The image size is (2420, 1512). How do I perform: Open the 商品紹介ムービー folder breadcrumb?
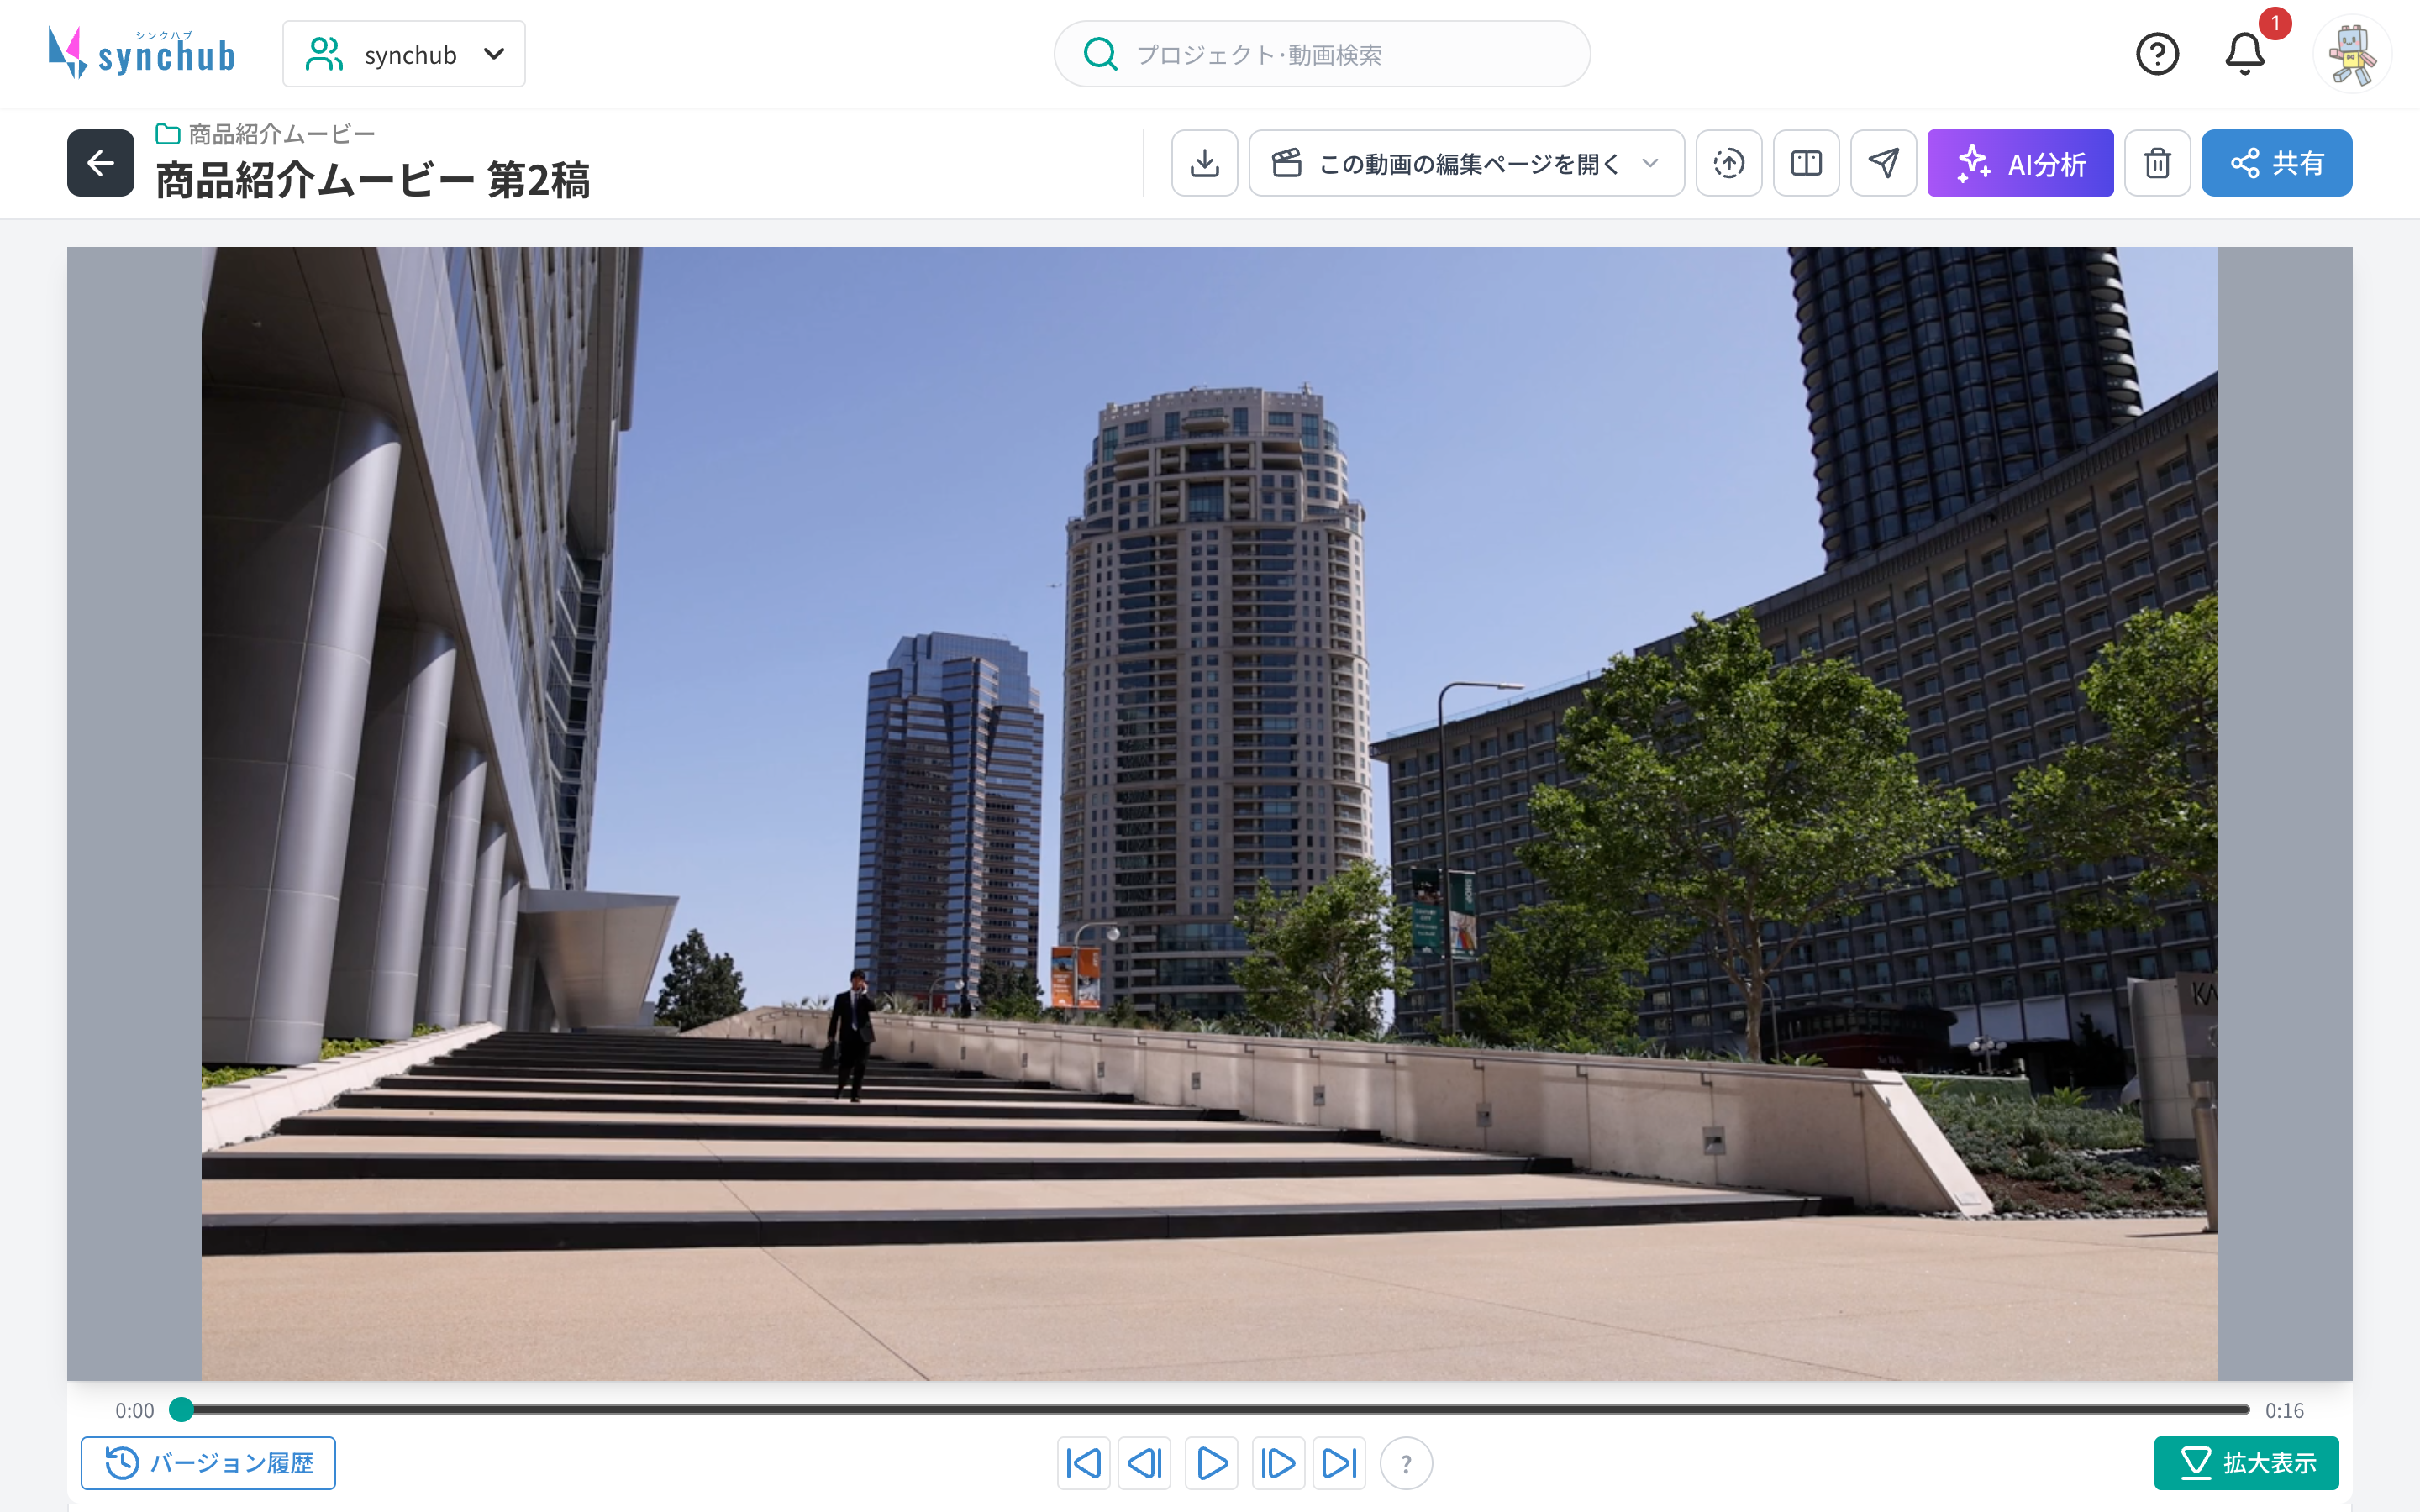click(x=266, y=134)
